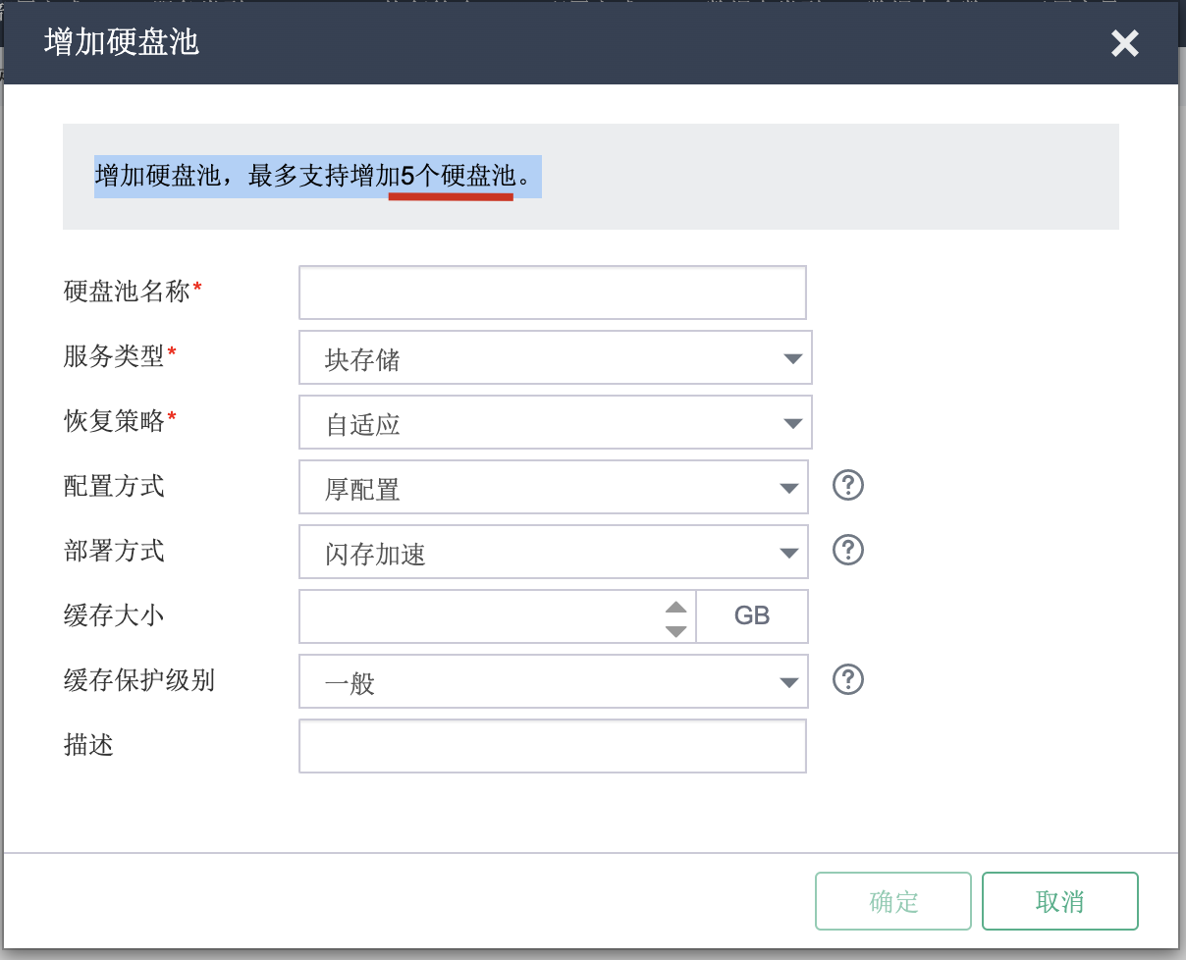Click the 增加硬盘池 dialog title
Image resolution: width=1186 pixels, height=960 pixels.
pyautogui.click(x=122, y=43)
